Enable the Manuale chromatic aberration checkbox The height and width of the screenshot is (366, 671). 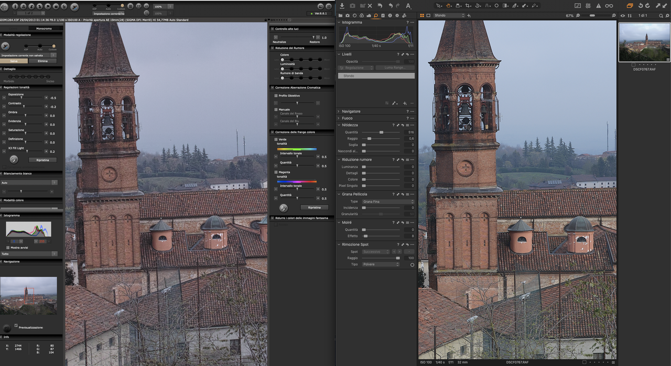pyautogui.click(x=276, y=109)
